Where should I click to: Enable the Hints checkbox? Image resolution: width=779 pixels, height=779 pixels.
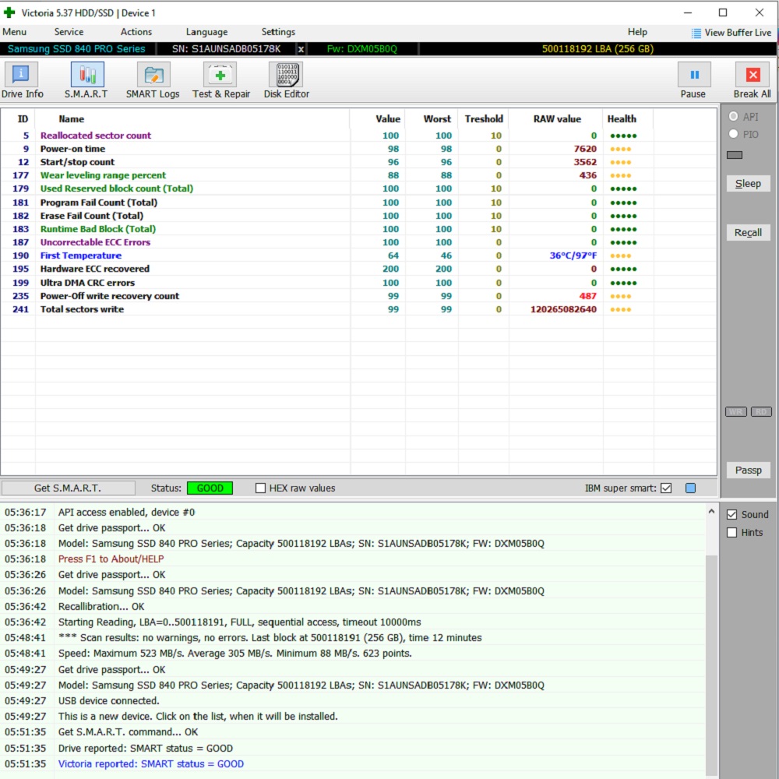point(731,533)
